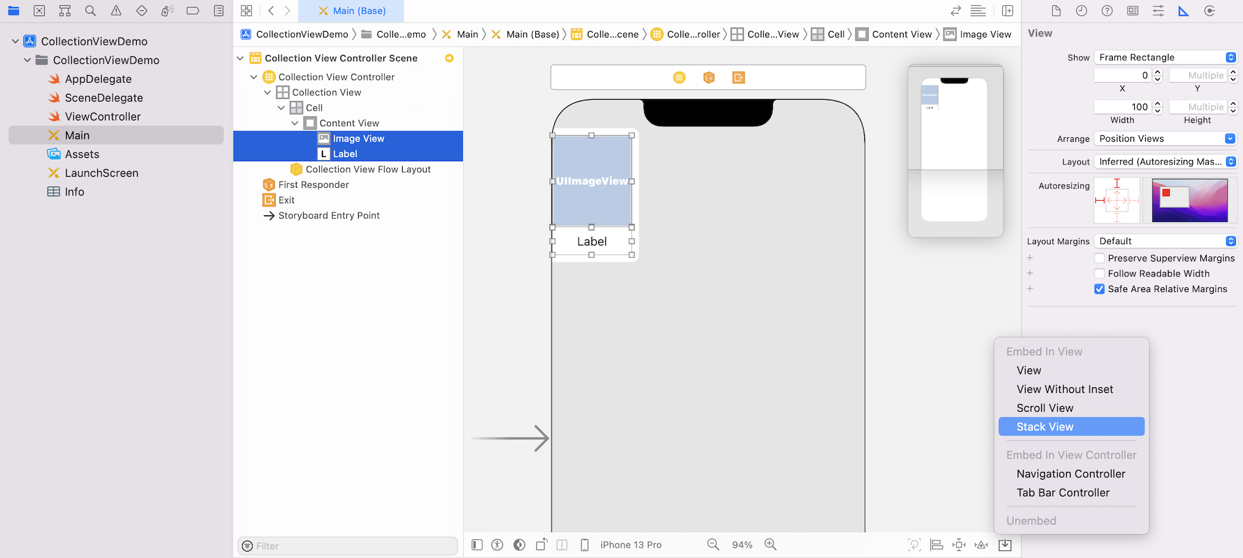This screenshot has height=558, width=1243.
Task: Click the Embed In button in canvas bar
Action: (1005, 545)
